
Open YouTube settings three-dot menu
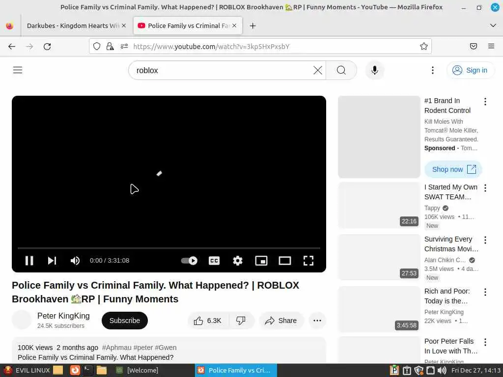pos(432,70)
